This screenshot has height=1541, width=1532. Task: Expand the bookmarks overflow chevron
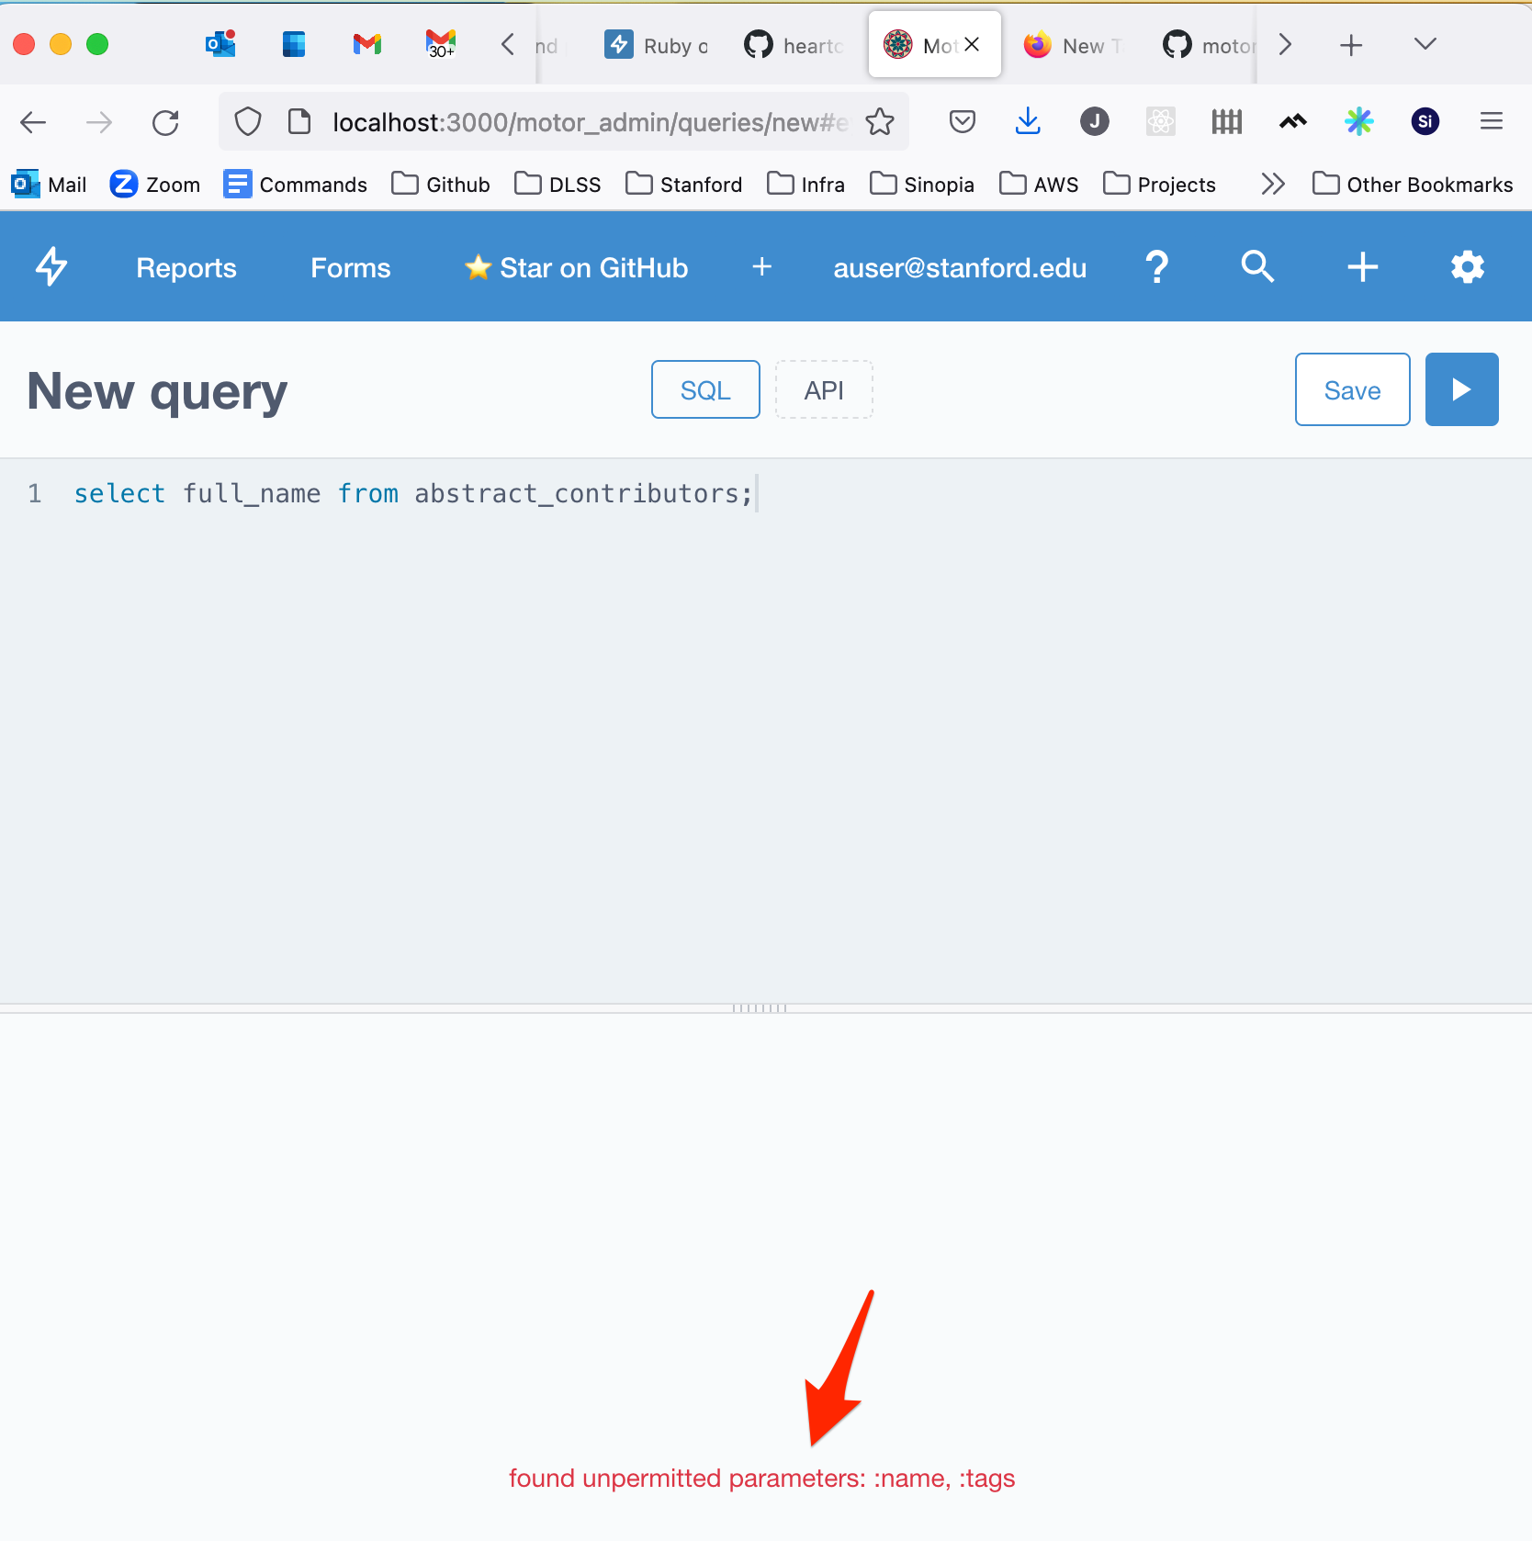point(1273,184)
